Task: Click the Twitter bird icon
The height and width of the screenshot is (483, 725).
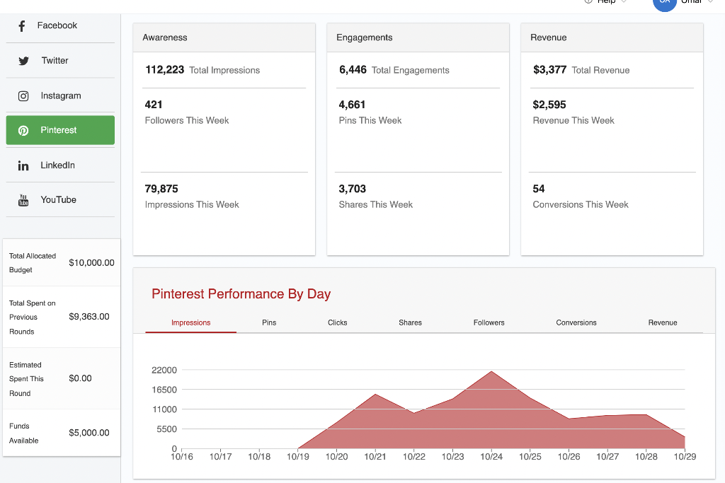Action: (23, 61)
